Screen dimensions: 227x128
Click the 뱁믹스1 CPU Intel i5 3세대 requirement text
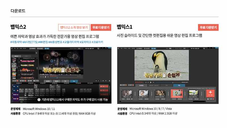(x=153, y=113)
